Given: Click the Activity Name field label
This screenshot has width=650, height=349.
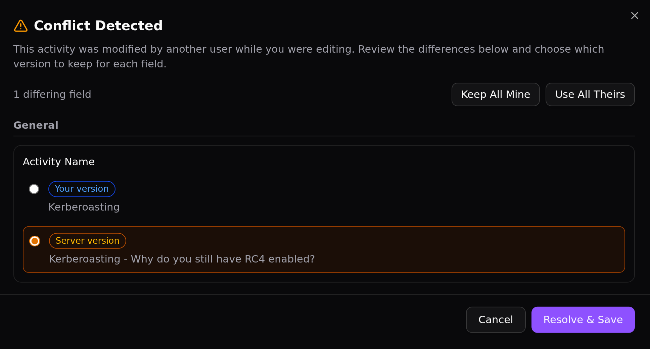Looking at the screenshot, I should [x=59, y=162].
